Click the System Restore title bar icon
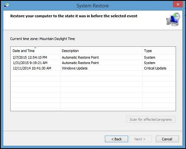The height and width of the screenshot is (149, 186). pos(6,5)
